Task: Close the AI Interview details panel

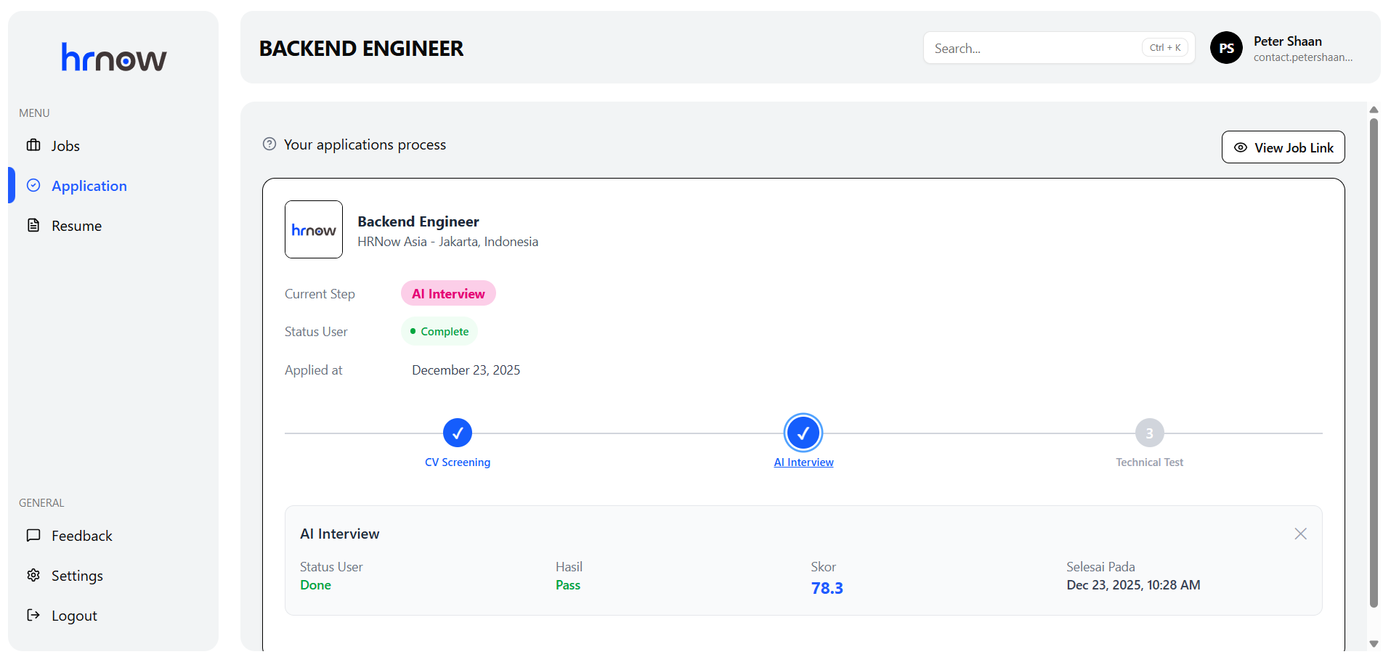Action: coord(1300,534)
